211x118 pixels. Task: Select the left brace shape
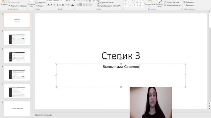(x=134, y=5)
